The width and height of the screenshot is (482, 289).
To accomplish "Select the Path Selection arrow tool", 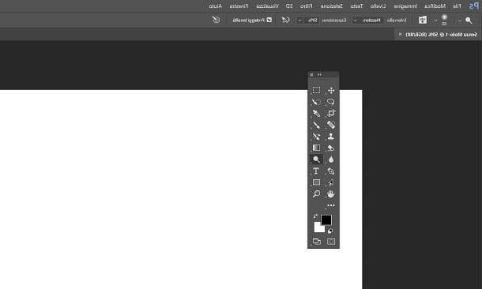I will pos(331,182).
